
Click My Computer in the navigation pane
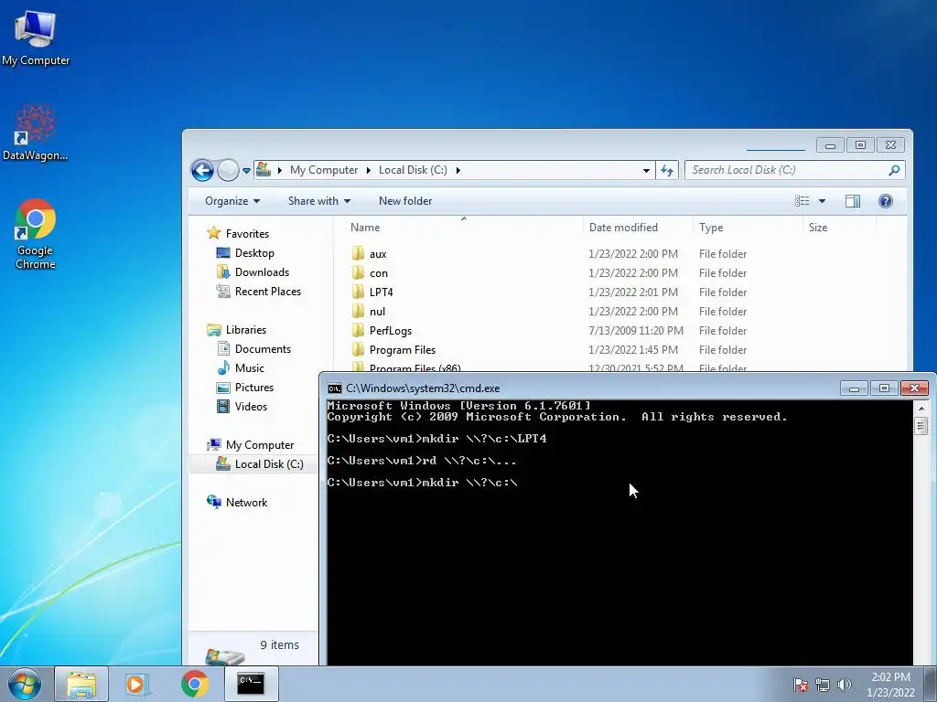(259, 445)
